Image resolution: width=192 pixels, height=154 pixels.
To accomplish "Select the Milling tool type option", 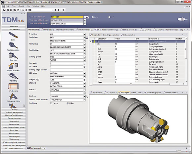I will click(x=68, y=103).
